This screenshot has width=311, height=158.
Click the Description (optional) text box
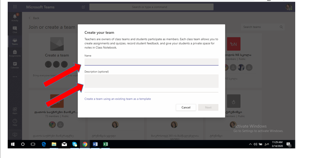[152, 81]
